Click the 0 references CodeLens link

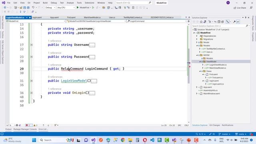point(55,77)
